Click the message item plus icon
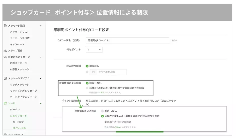Screen dimensions: 236x138 tap(5, 78)
